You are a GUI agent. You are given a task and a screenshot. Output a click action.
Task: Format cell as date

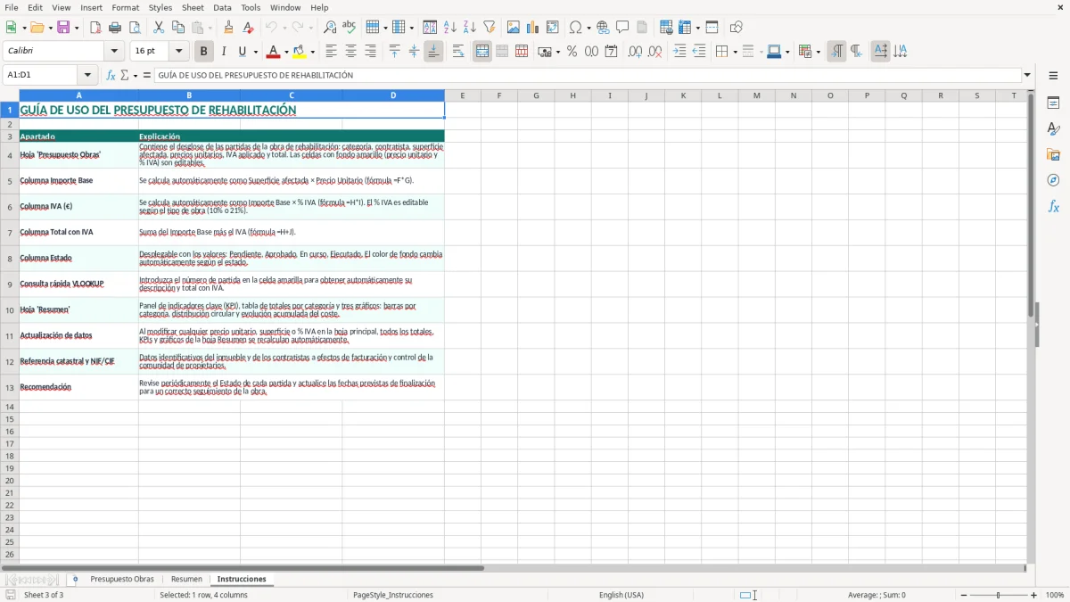(x=611, y=52)
